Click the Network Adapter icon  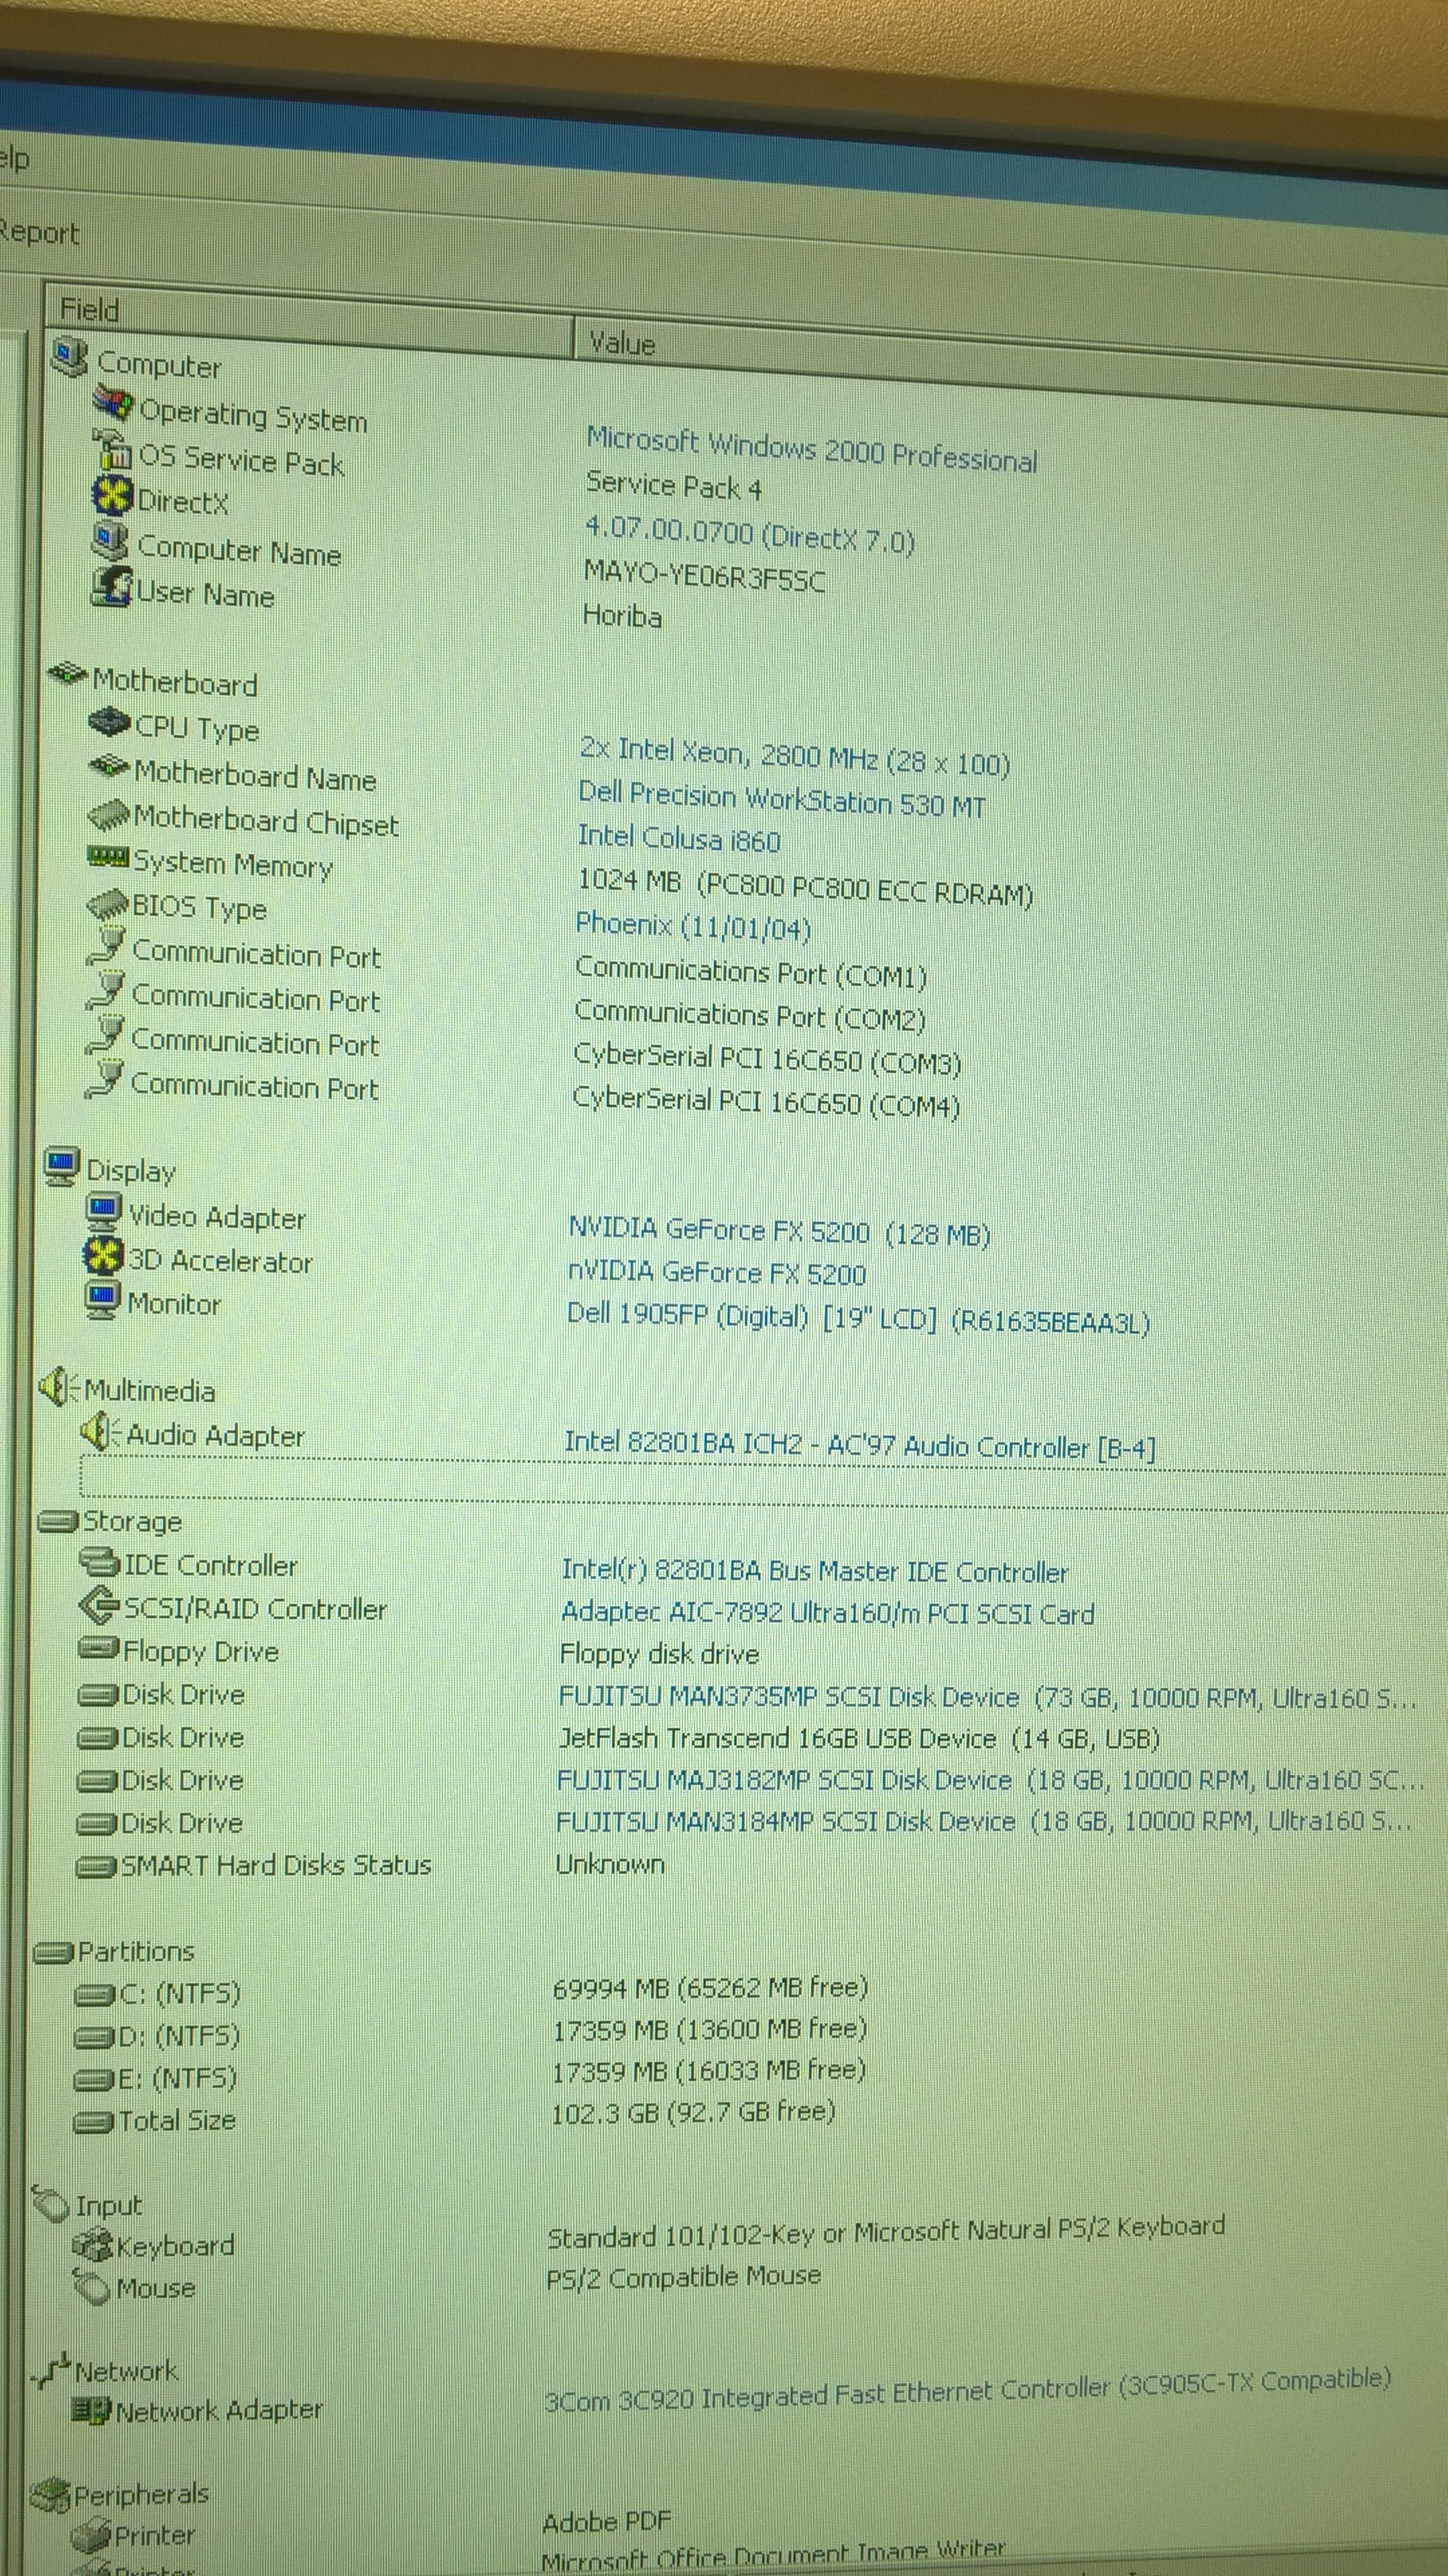91,2410
